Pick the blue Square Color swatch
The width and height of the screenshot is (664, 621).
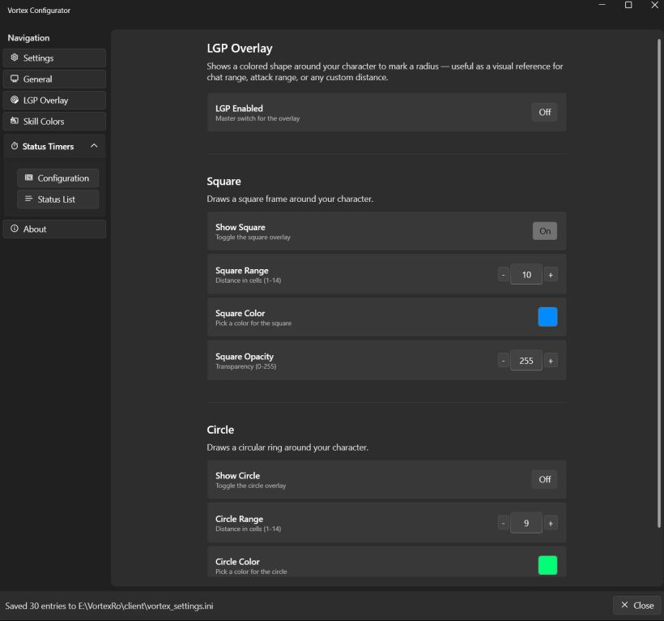tap(547, 317)
